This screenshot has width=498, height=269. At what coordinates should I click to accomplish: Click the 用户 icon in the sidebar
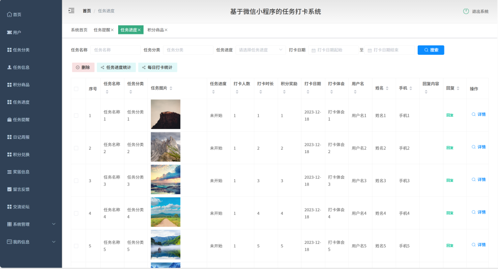tap(10, 32)
